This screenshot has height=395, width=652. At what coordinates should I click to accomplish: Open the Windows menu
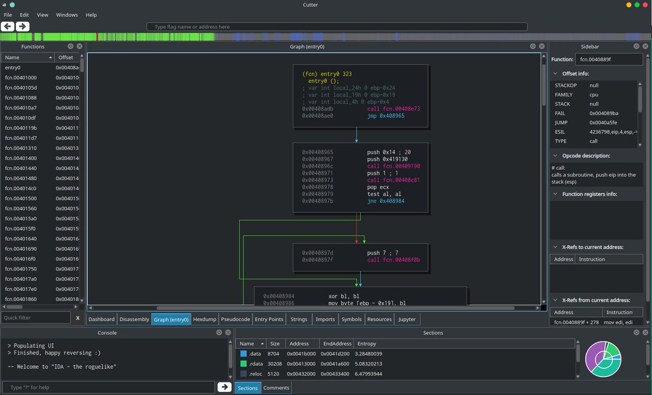pos(67,15)
